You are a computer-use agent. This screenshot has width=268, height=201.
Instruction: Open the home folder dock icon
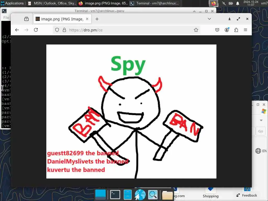click(167, 195)
